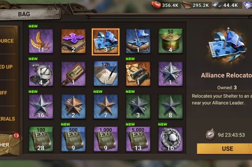252x167 pixels.
Task: Select the wheat item with count 11
Action: pyautogui.click(x=41, y=41)
